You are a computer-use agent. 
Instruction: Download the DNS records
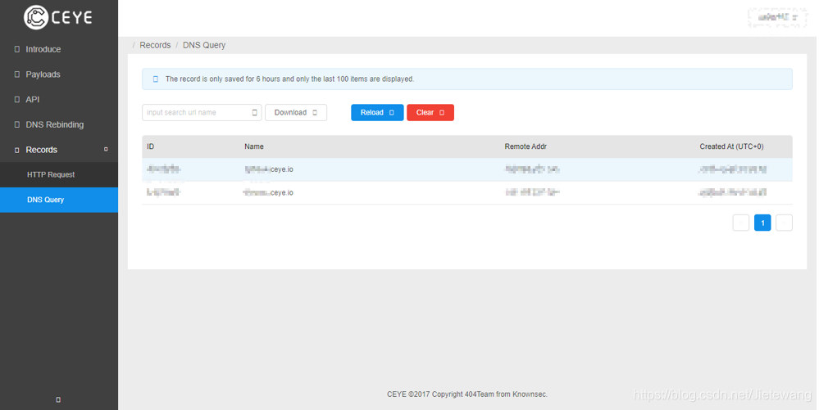[x=296, y=113]
